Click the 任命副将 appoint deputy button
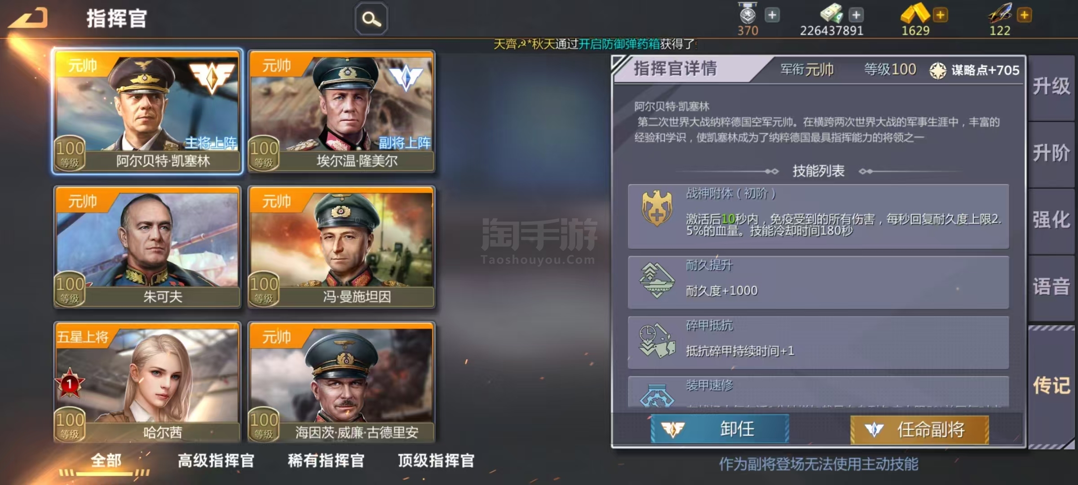Viewport: 1078px width, 485px height. (919, 430)
